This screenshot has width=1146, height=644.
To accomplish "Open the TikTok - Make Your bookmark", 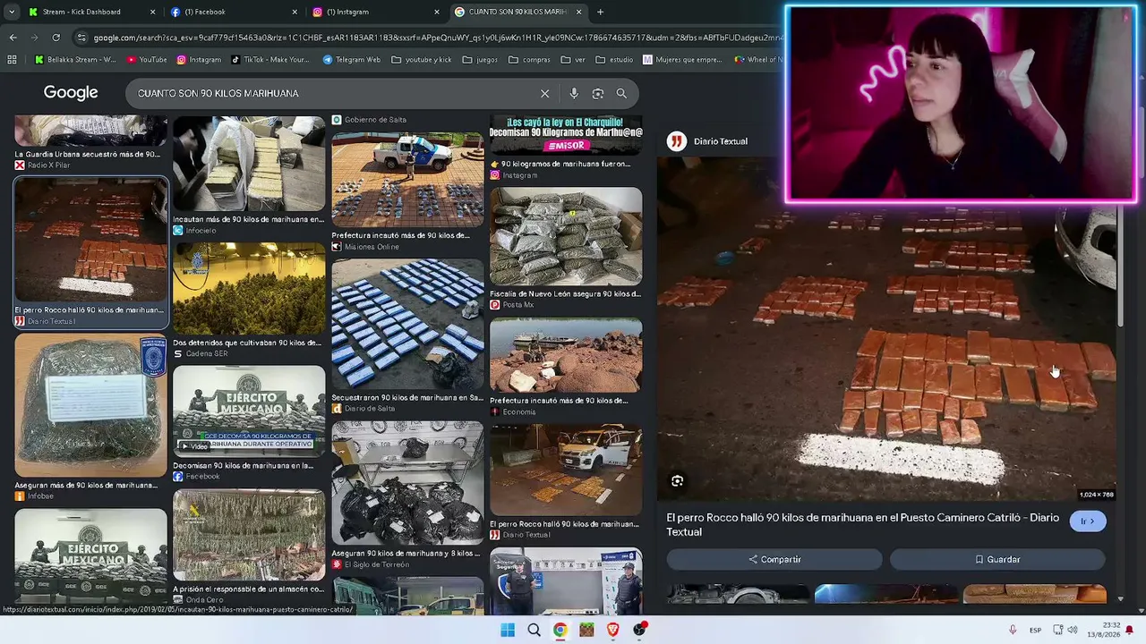I will click(269, 60).
